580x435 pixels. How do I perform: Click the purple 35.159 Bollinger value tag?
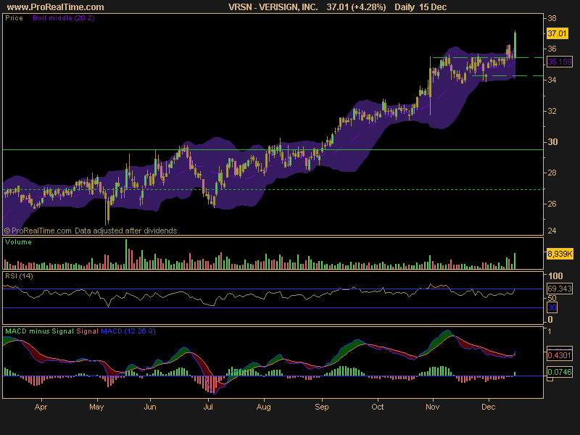coord(560,62)
